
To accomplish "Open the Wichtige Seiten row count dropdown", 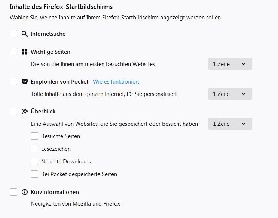I will point(230,64).
